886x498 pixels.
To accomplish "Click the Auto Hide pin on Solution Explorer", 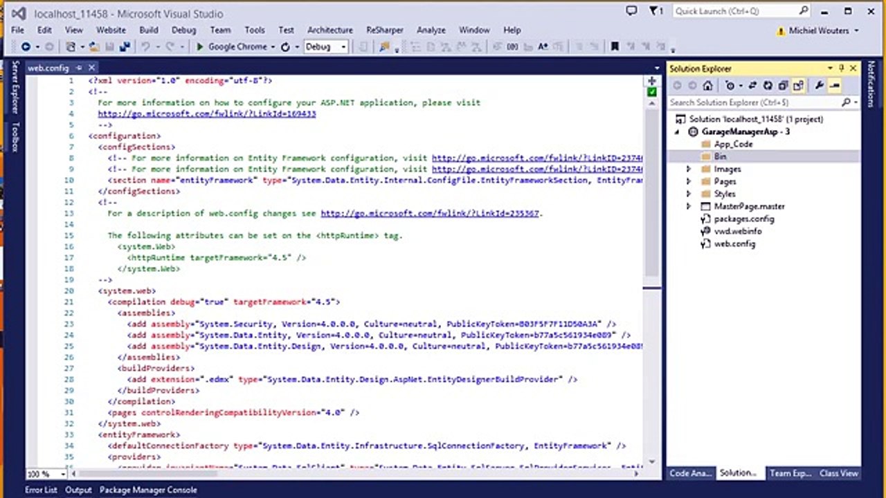I will pyautogui.click(x=842, y=68).
